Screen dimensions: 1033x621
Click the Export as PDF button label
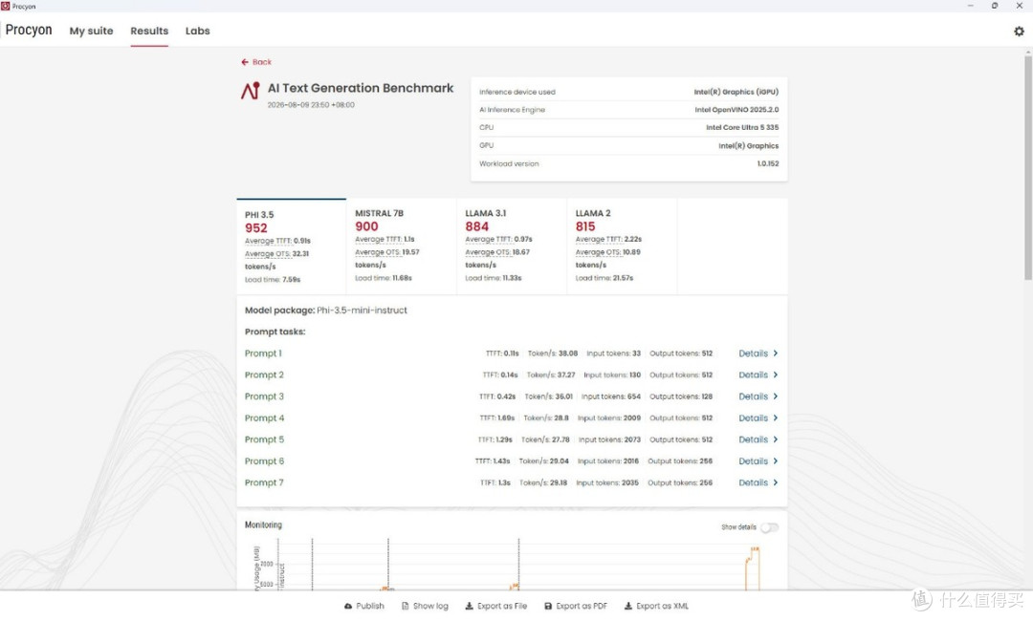[x=582, y=606]
